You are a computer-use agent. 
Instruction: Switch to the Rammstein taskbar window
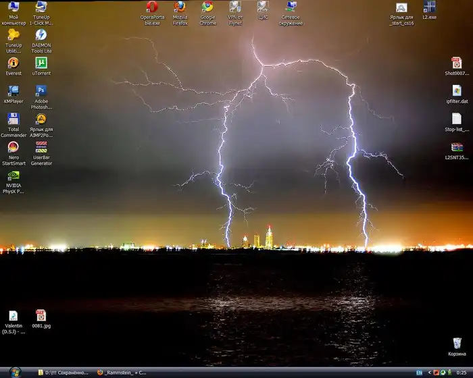pyautogui.click(x=122, y=372)
